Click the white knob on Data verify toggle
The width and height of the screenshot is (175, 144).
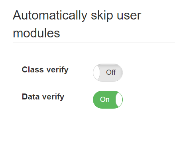tap(119, 99)
